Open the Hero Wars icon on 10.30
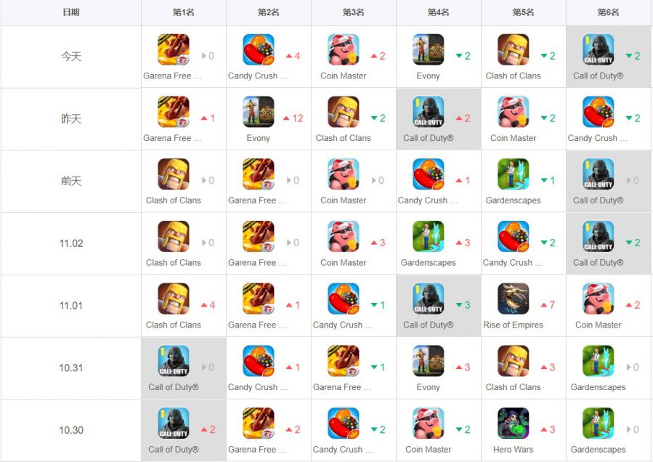653x462 pixels. pyautogui.click(x=513, y=423)
